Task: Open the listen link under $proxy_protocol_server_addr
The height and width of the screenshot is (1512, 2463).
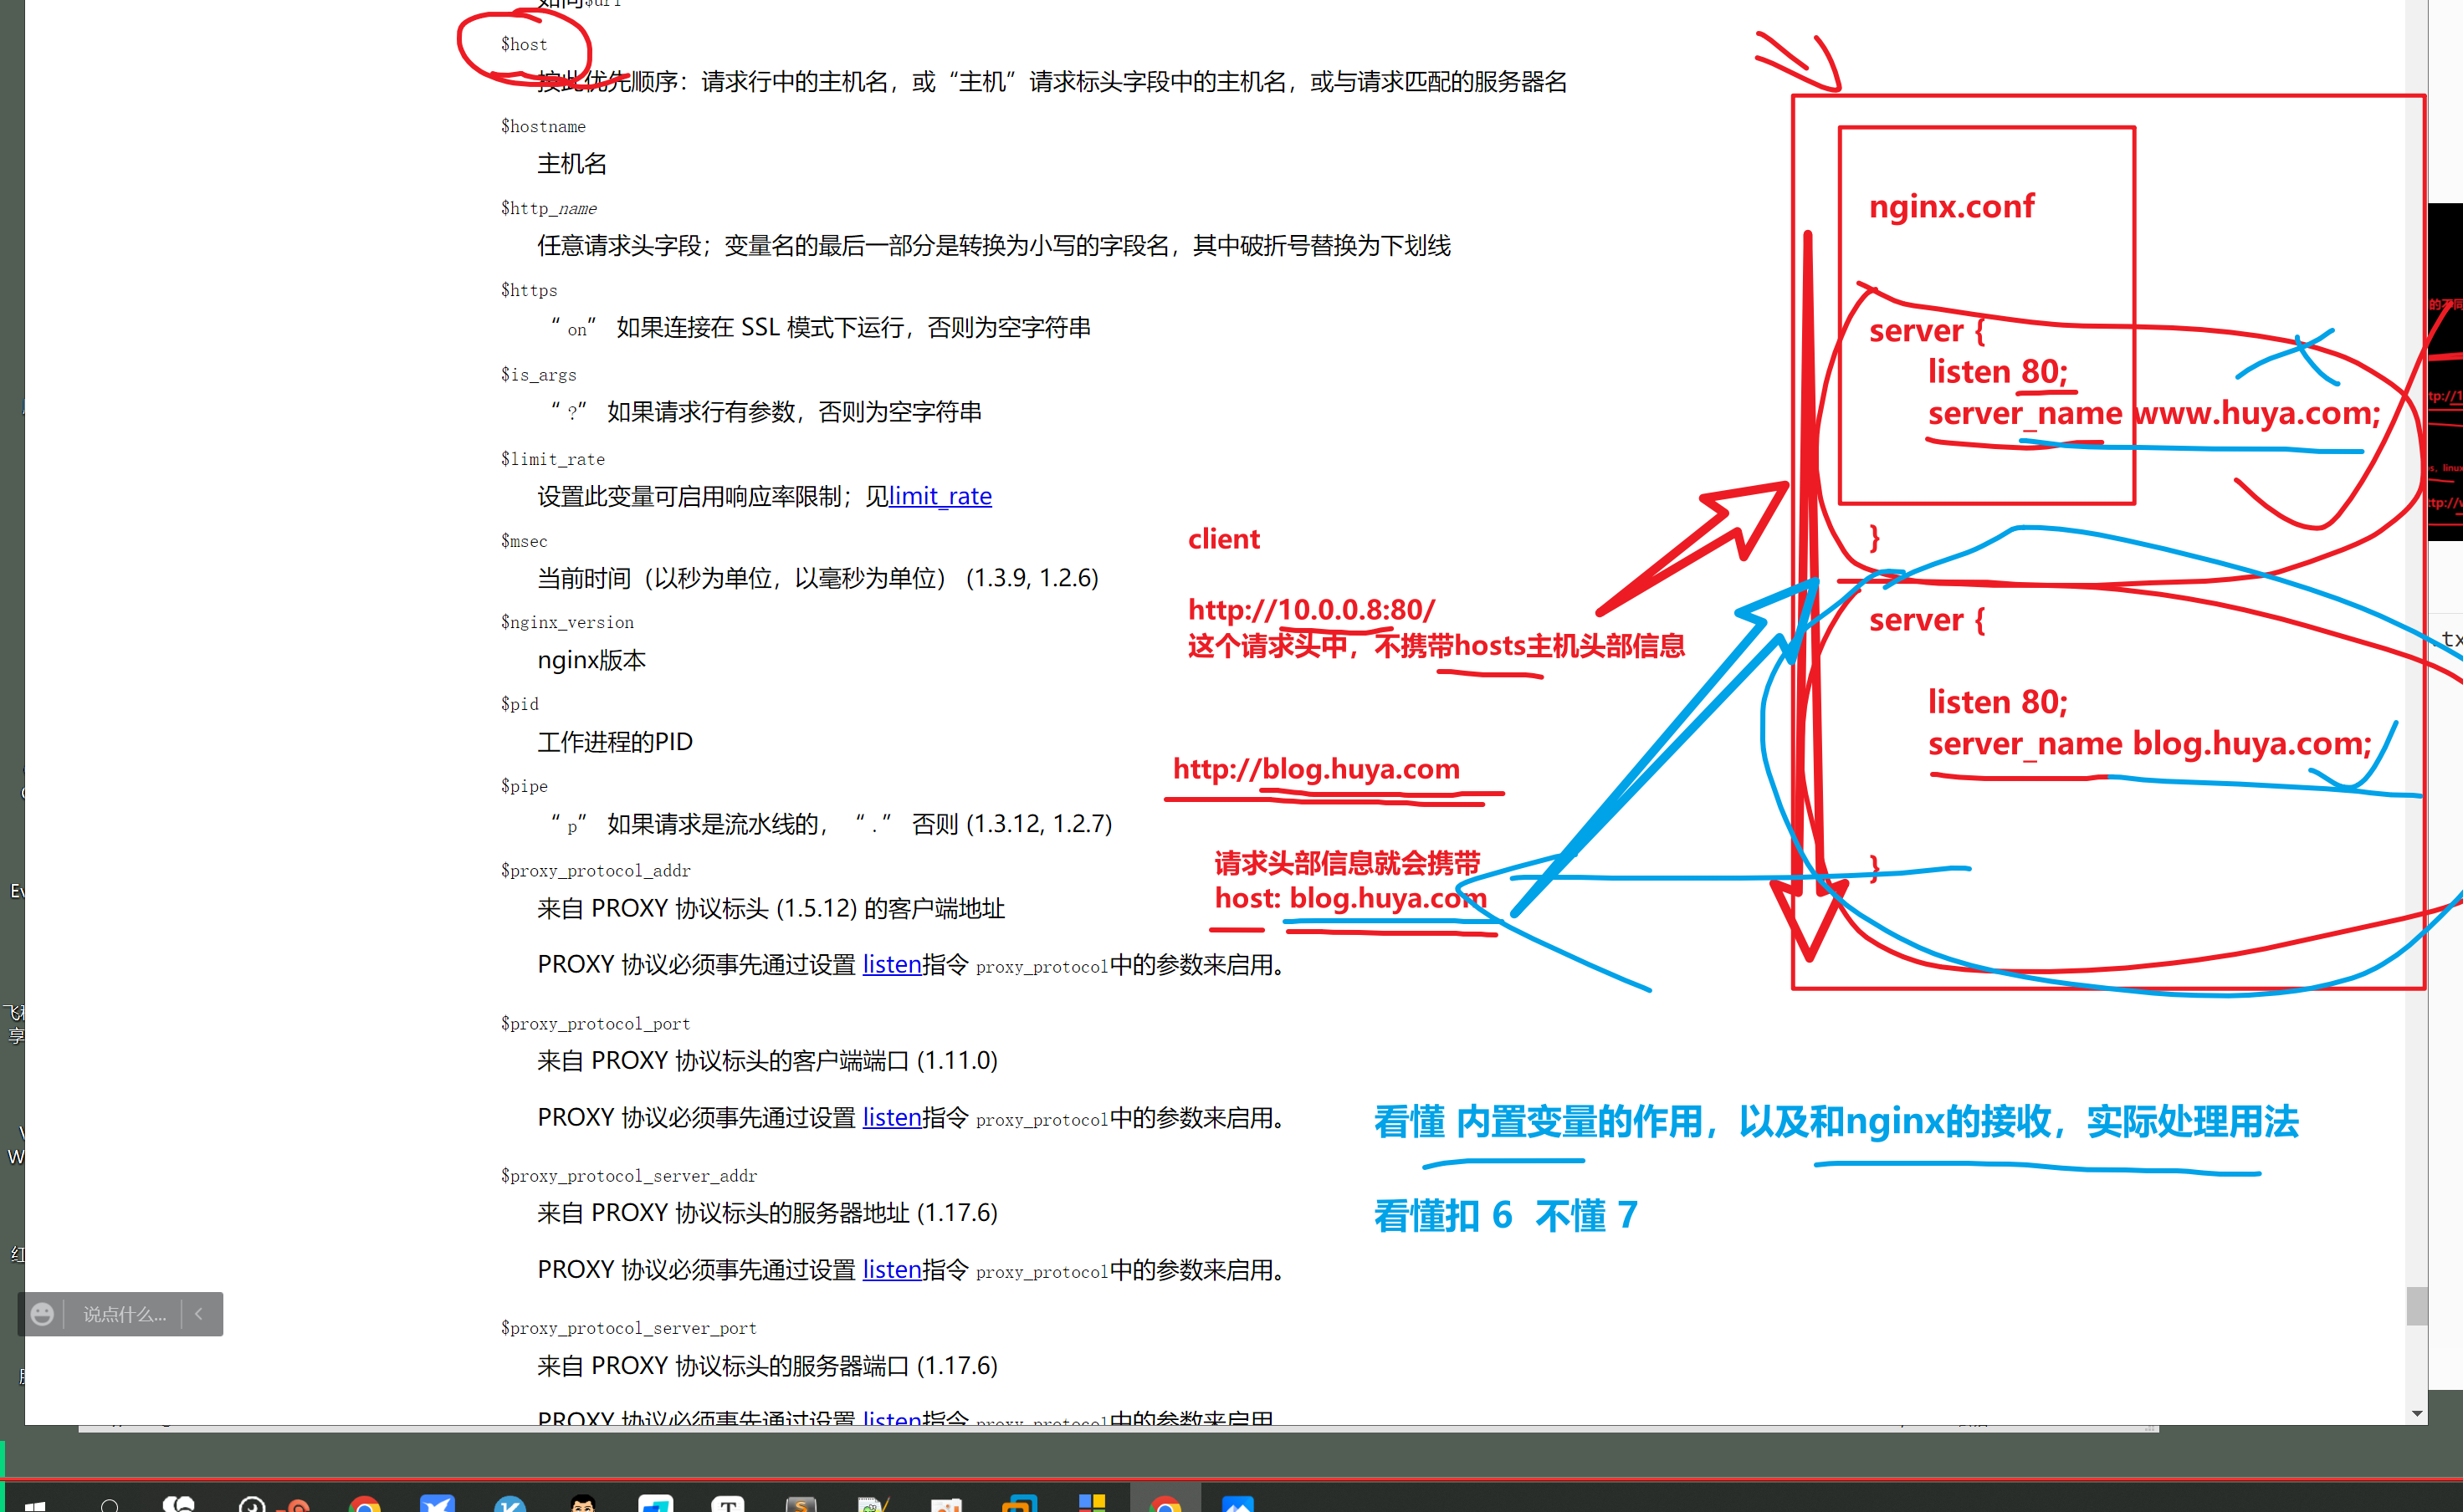Action: point(891,1269)
